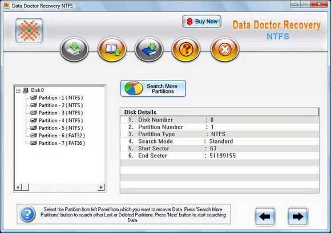Image resolution: width=331 pixels, height=233 pixels.
Task: Click the grey drive with green arrow toolbar icon
Action: point(74,50)
